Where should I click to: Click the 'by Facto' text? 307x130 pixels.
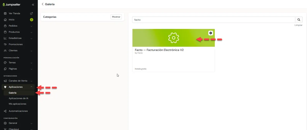[139, 53]
